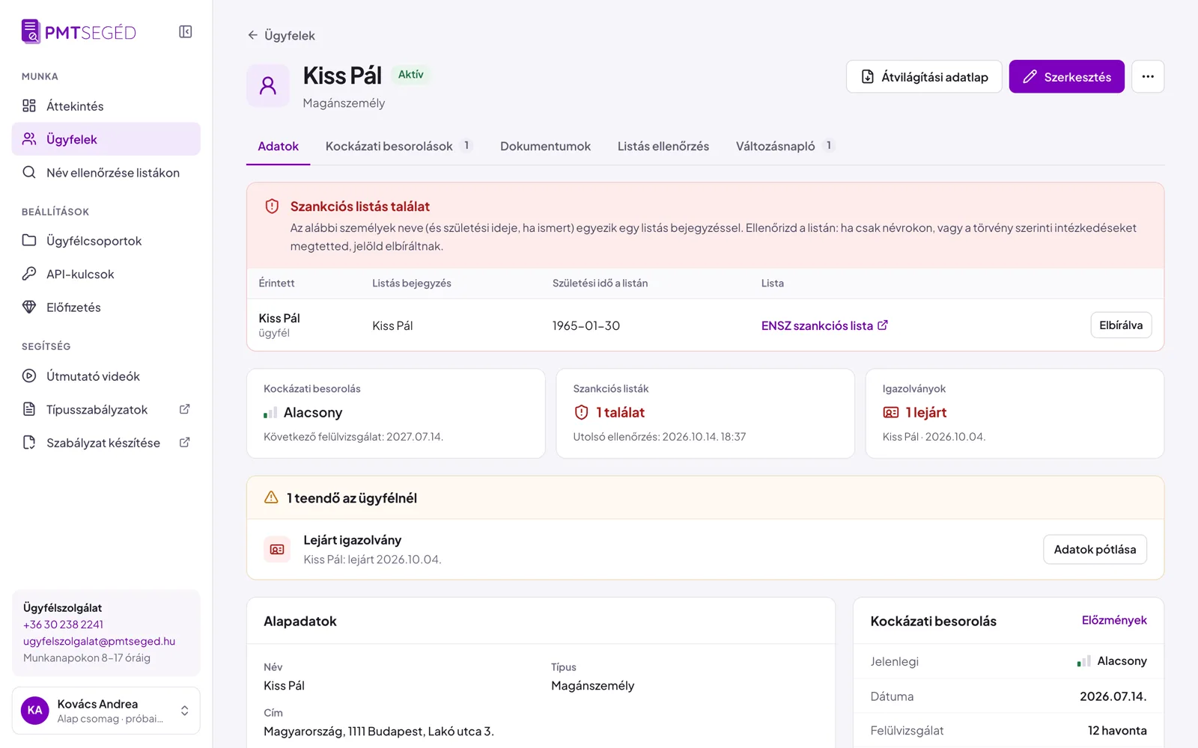1198x748 pixels.
Task: Call the customer service phone number
Action: click(64, 625)
